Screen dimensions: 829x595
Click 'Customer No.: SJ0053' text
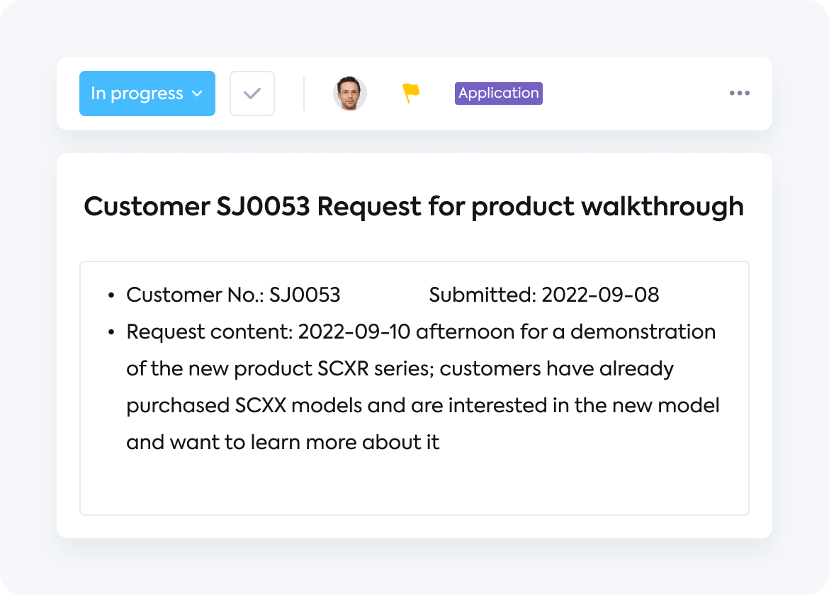pyautogui.click(x=233, y=295)
